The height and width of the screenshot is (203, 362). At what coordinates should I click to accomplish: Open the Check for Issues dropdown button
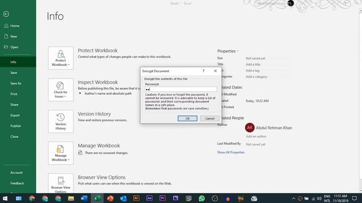pyautogui.click(x=61, y=90)
